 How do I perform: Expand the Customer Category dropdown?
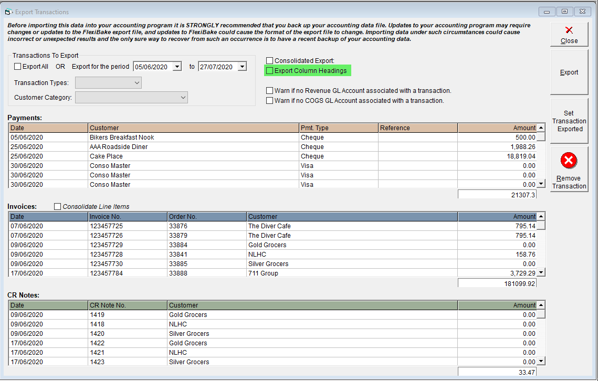(x=131, y=98)
